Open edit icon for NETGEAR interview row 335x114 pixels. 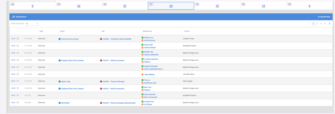[18, 103]
